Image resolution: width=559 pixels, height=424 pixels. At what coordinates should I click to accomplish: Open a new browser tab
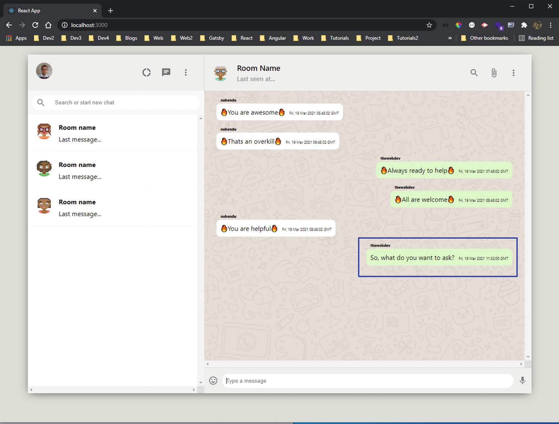tap(110, 11)
